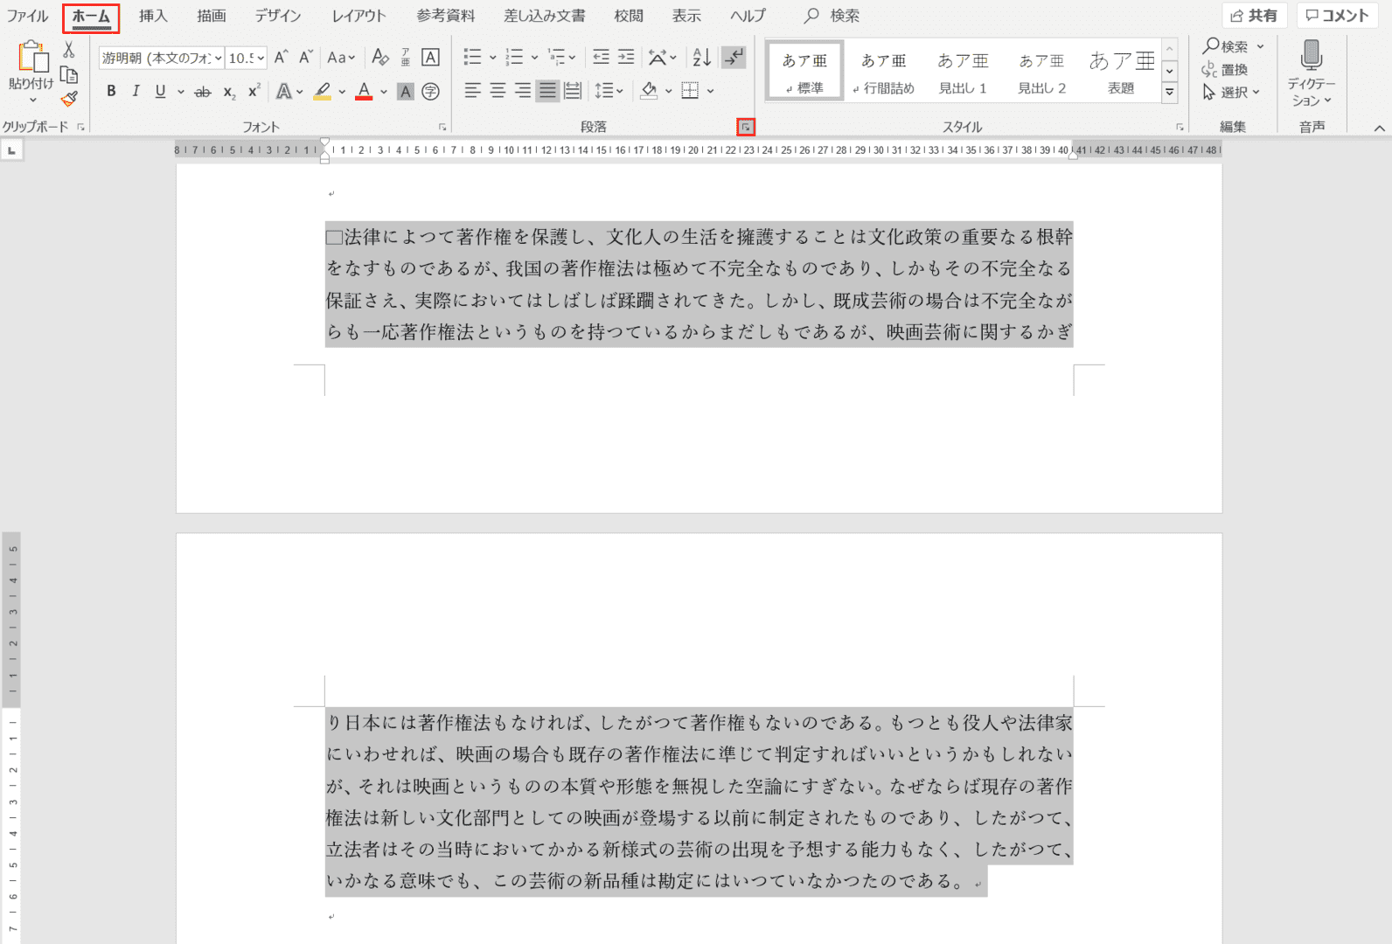Apply the character border icon

point(430,58)
